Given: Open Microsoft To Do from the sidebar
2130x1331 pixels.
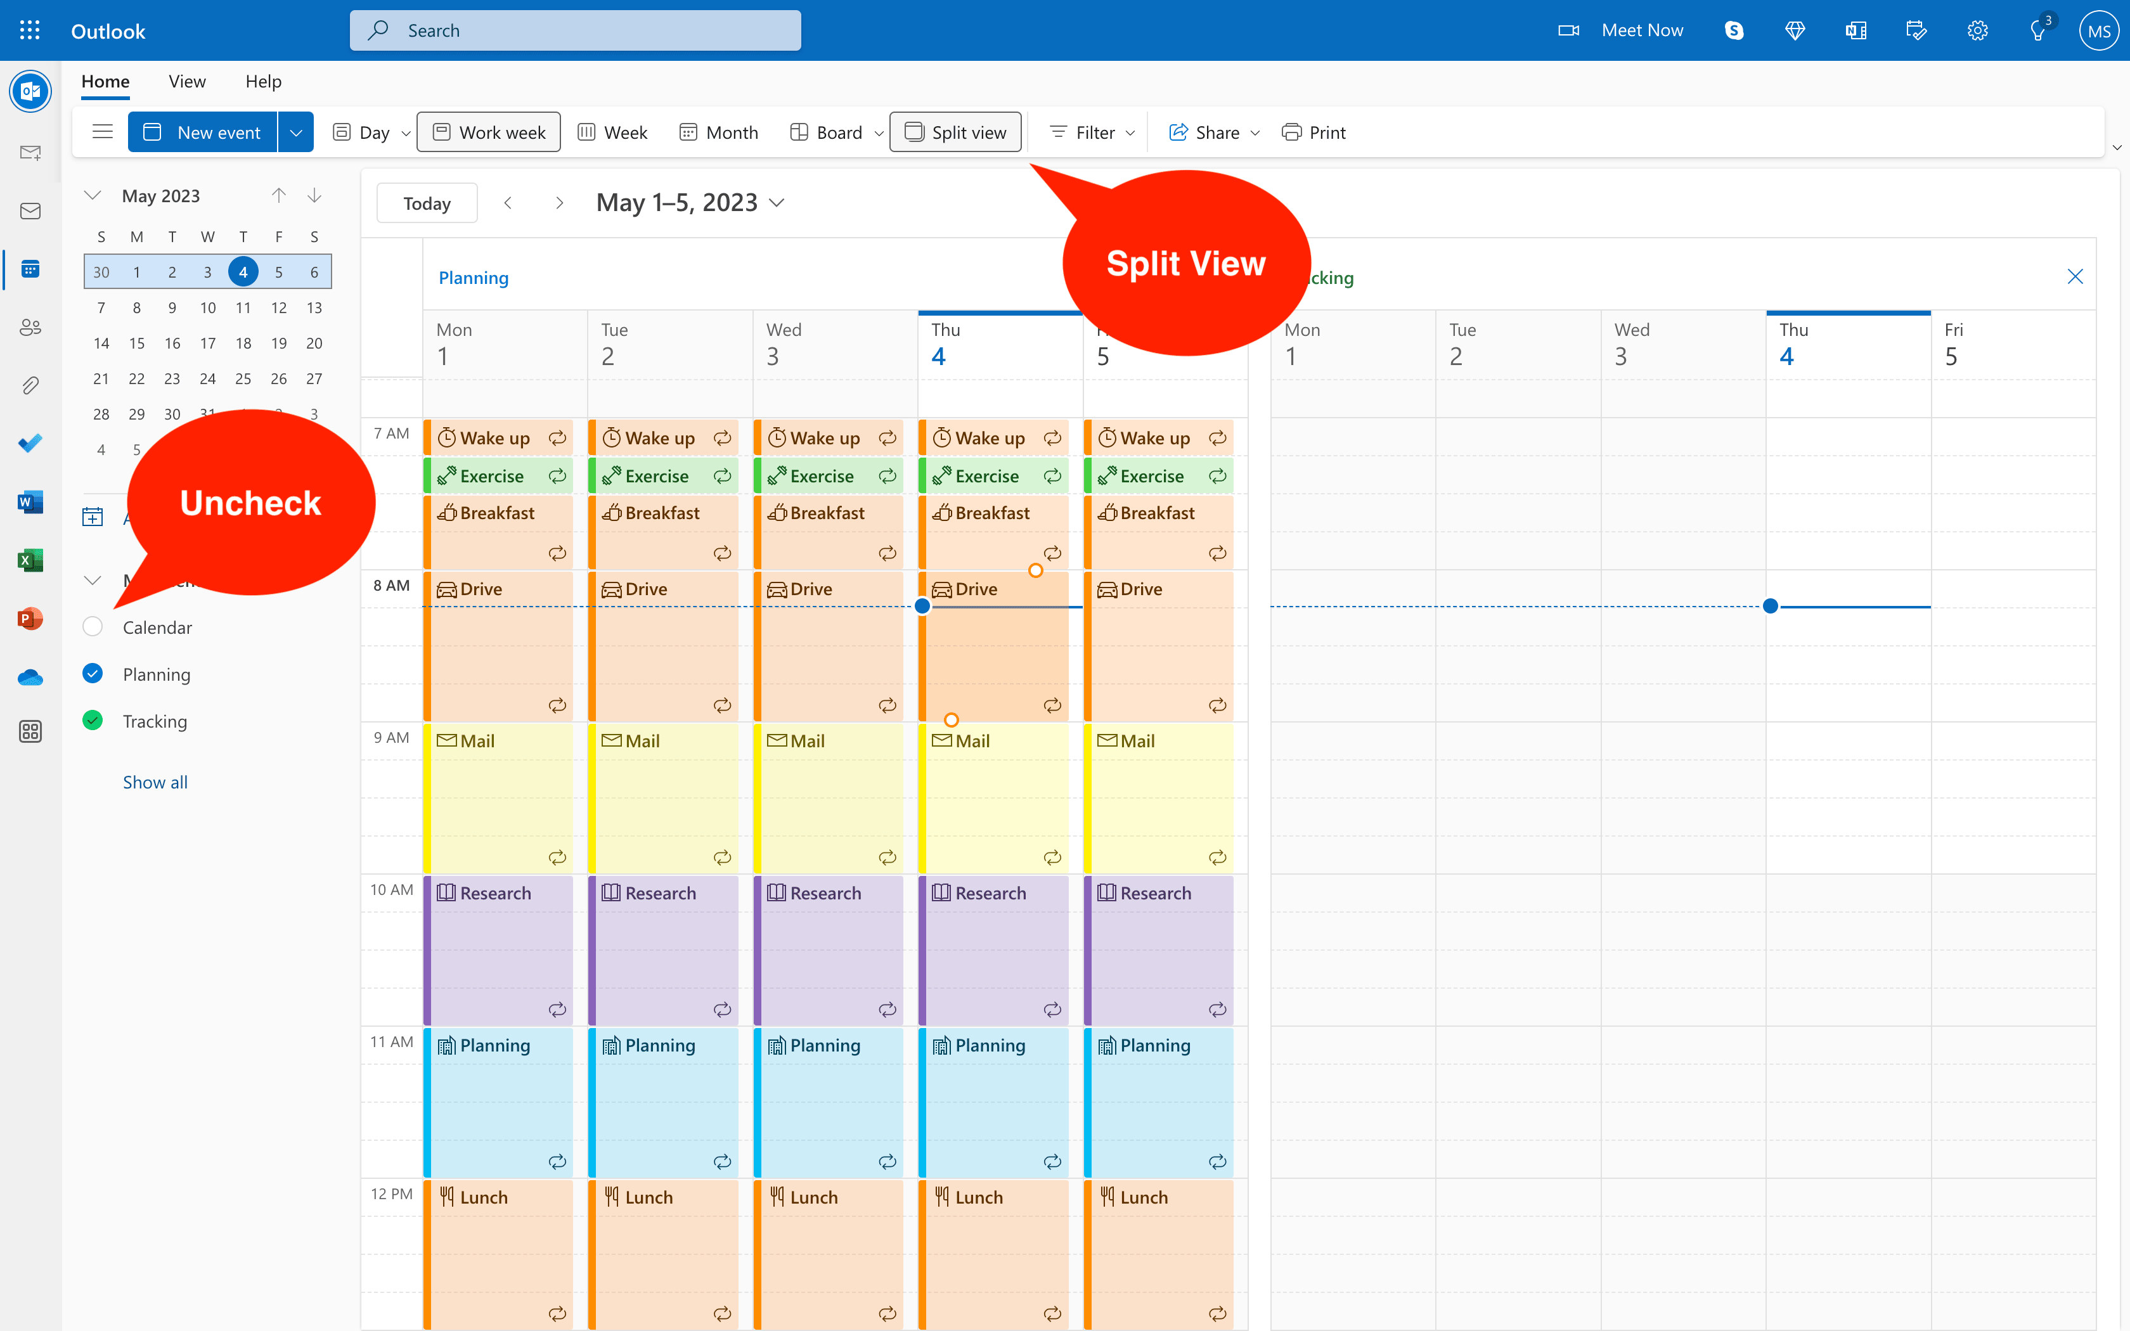Looking at the screenshot, I should [x=31, y=443].
